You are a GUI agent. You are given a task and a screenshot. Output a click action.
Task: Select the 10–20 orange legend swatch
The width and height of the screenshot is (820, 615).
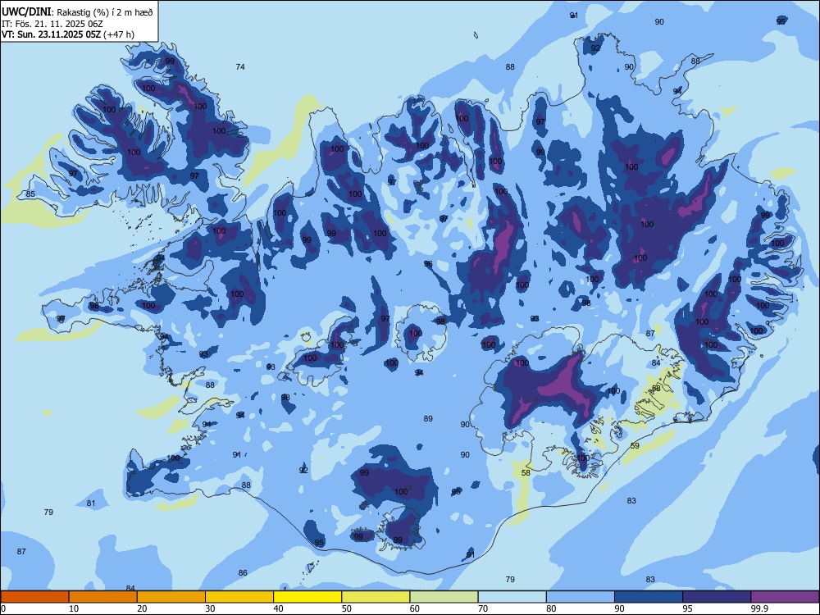tap(103, 597)
